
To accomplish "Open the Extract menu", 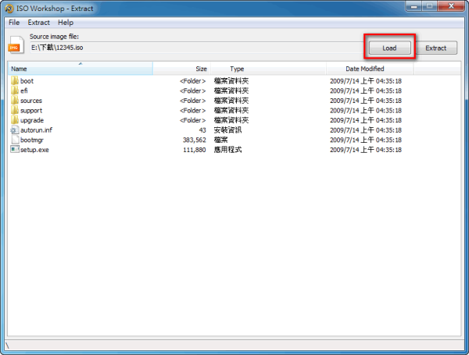I will coord(38,23).
